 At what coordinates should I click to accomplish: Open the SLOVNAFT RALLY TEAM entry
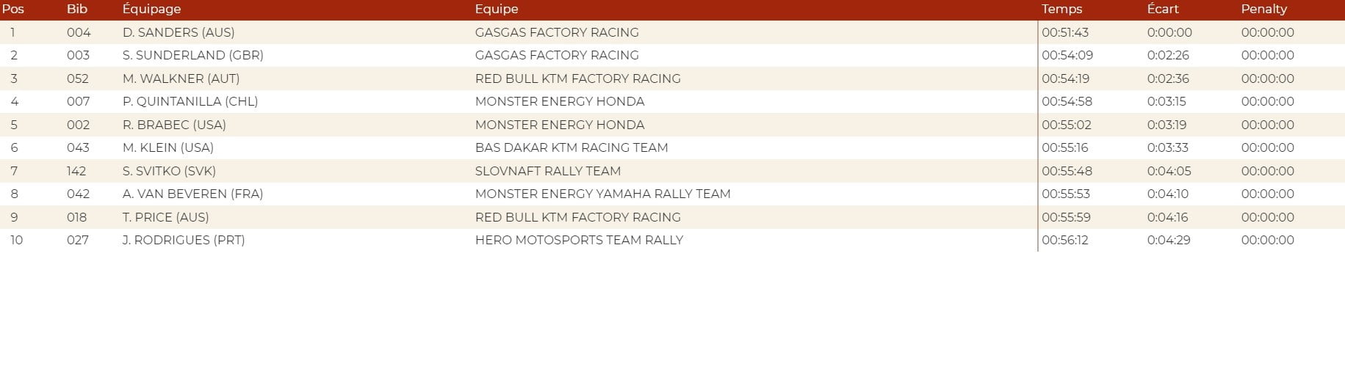pyautogui.click(x=547, y=171)
